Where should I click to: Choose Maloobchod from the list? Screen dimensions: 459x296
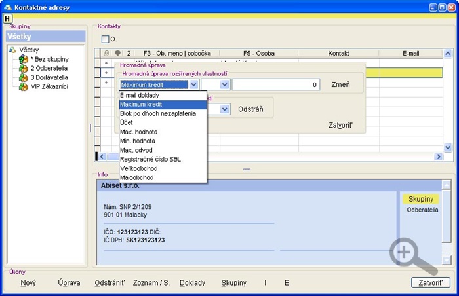(x=163, y=177)
